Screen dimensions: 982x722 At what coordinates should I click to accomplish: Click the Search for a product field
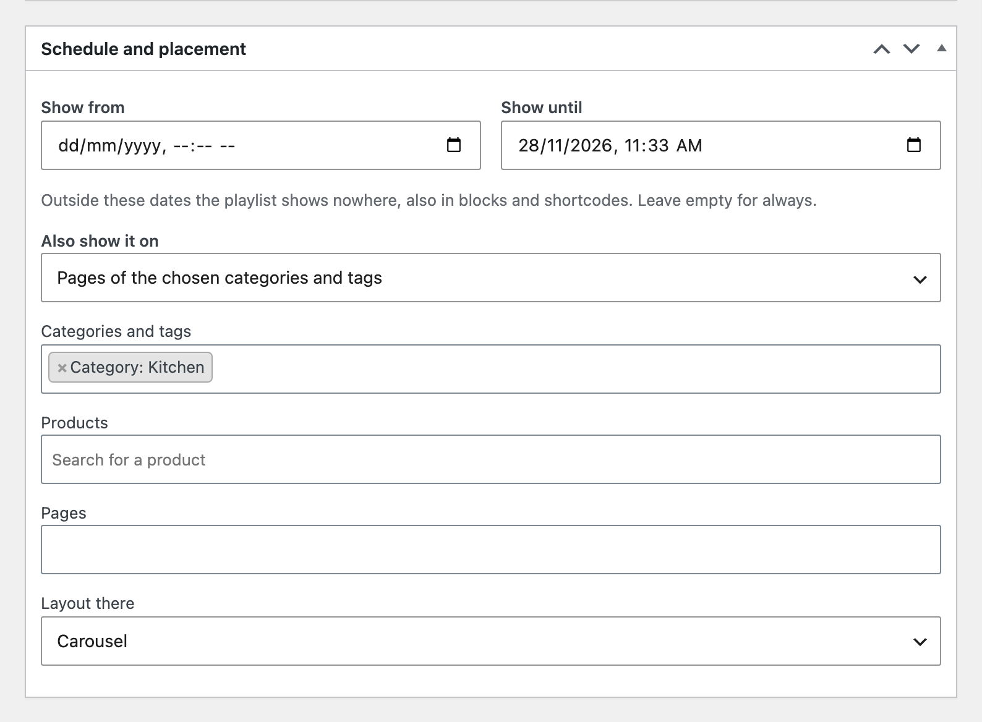point(491,459)
